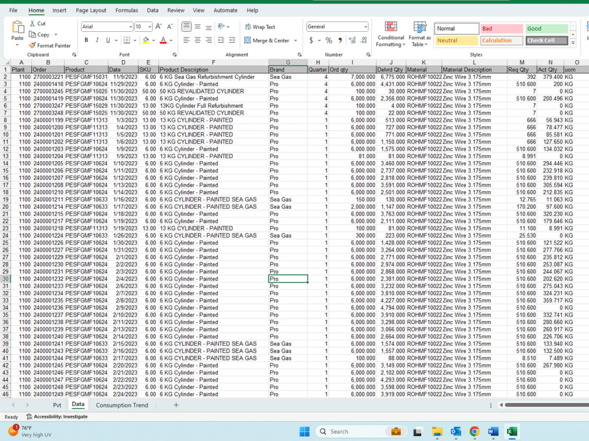Open the Consumption Trend sheet tab

(x=122, y=405)
